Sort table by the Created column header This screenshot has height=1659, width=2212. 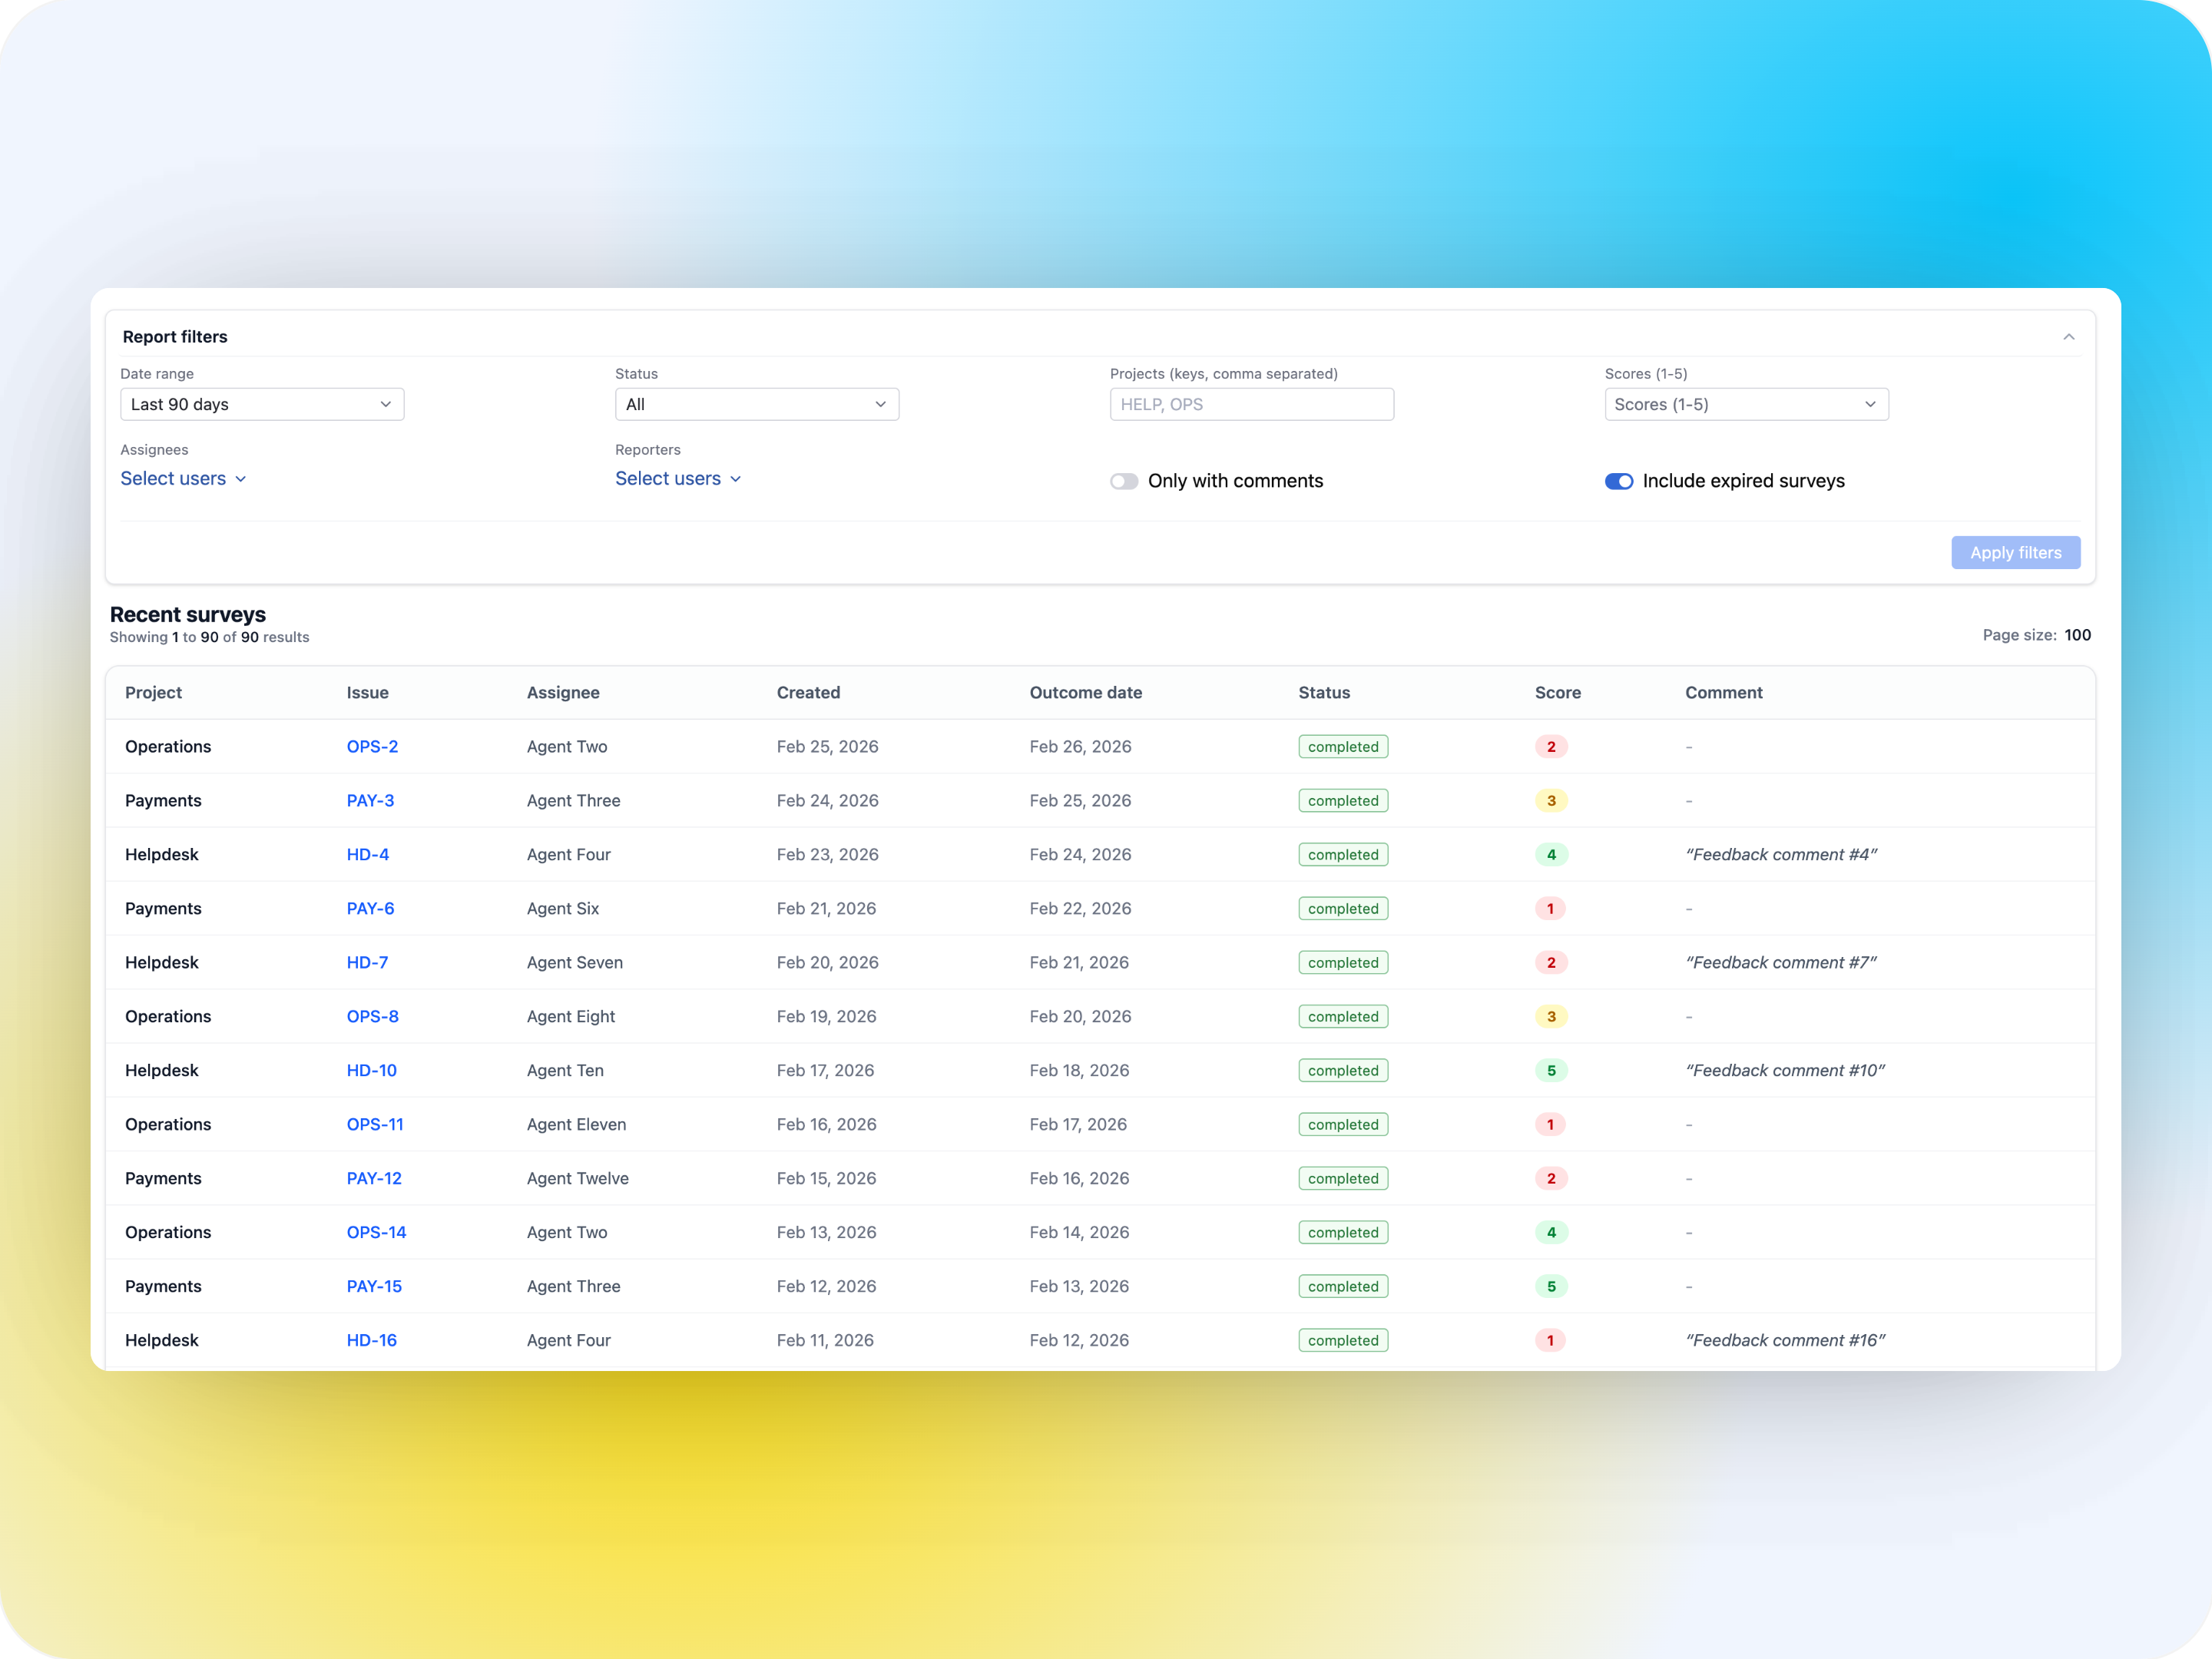808,692
